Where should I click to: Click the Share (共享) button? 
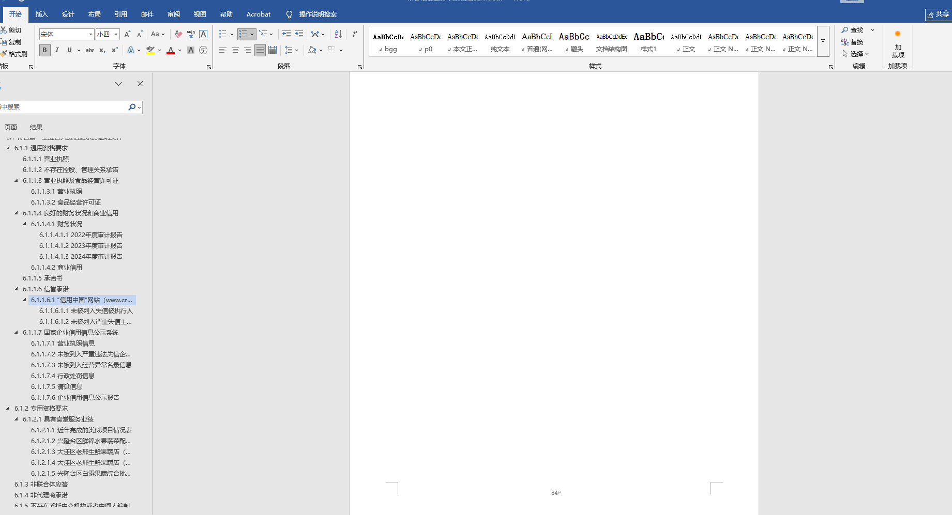(939, 14)
